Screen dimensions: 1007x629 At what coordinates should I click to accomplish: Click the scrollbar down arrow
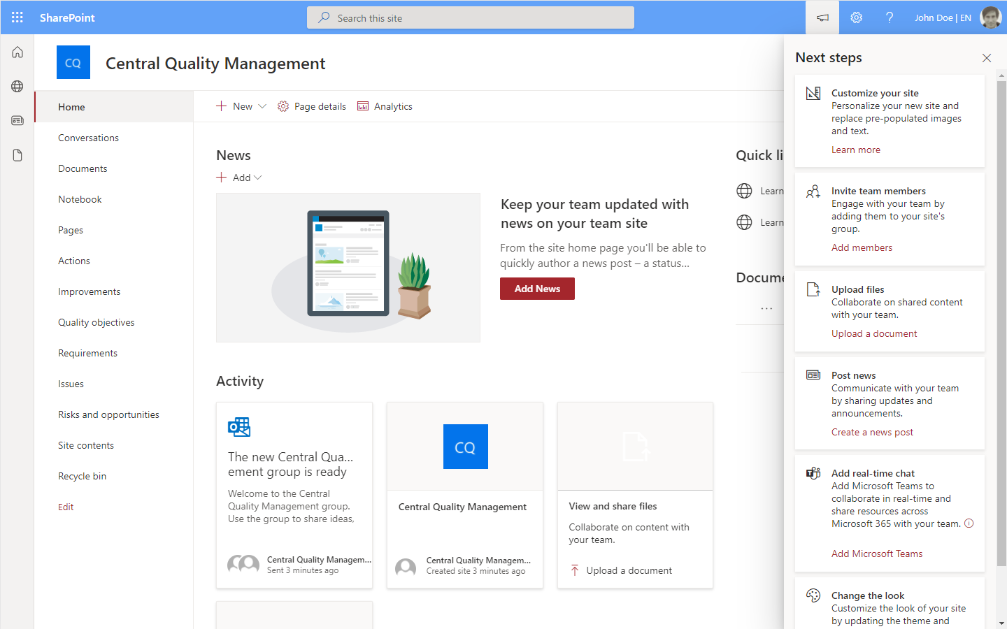[x=1001, y=623]
